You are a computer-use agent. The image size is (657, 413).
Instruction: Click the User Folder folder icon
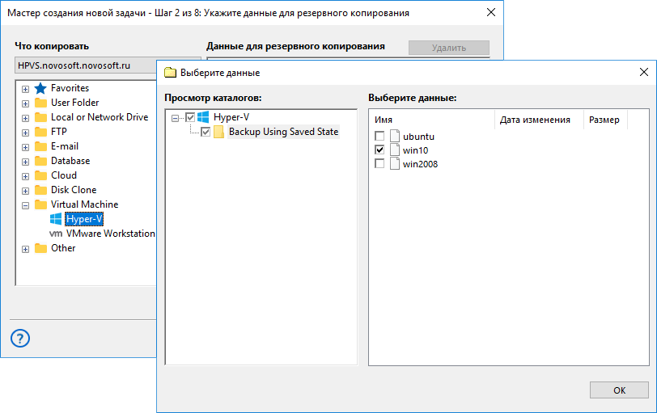pos(40,103)
